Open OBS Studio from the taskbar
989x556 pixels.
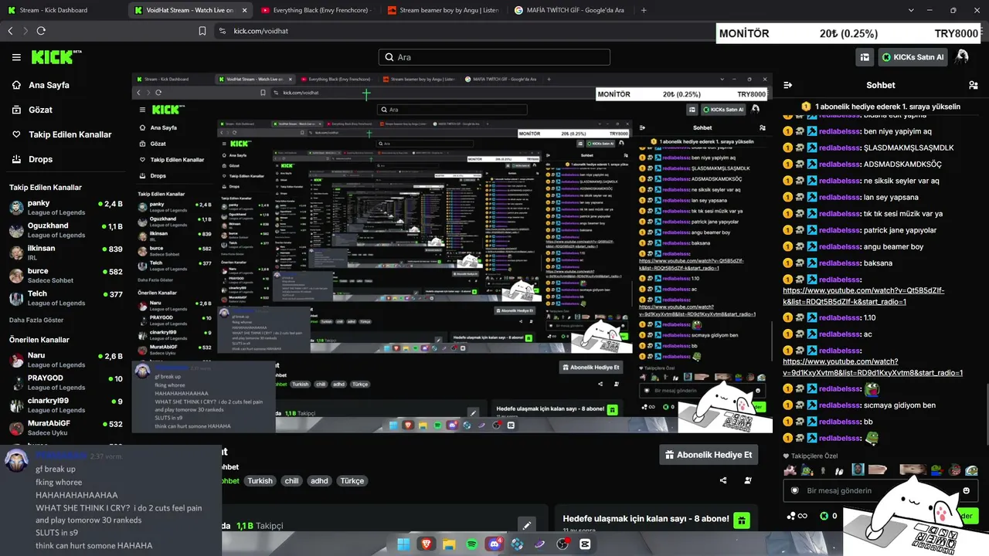click(x=562, y=544)
